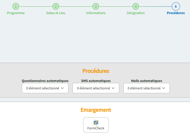Open the Programme step
The image size is (190, 136).
[x=16, y=13]
